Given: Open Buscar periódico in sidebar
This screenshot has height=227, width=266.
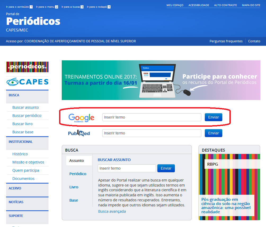Looking at the screenshot, I should coord(27,116).
